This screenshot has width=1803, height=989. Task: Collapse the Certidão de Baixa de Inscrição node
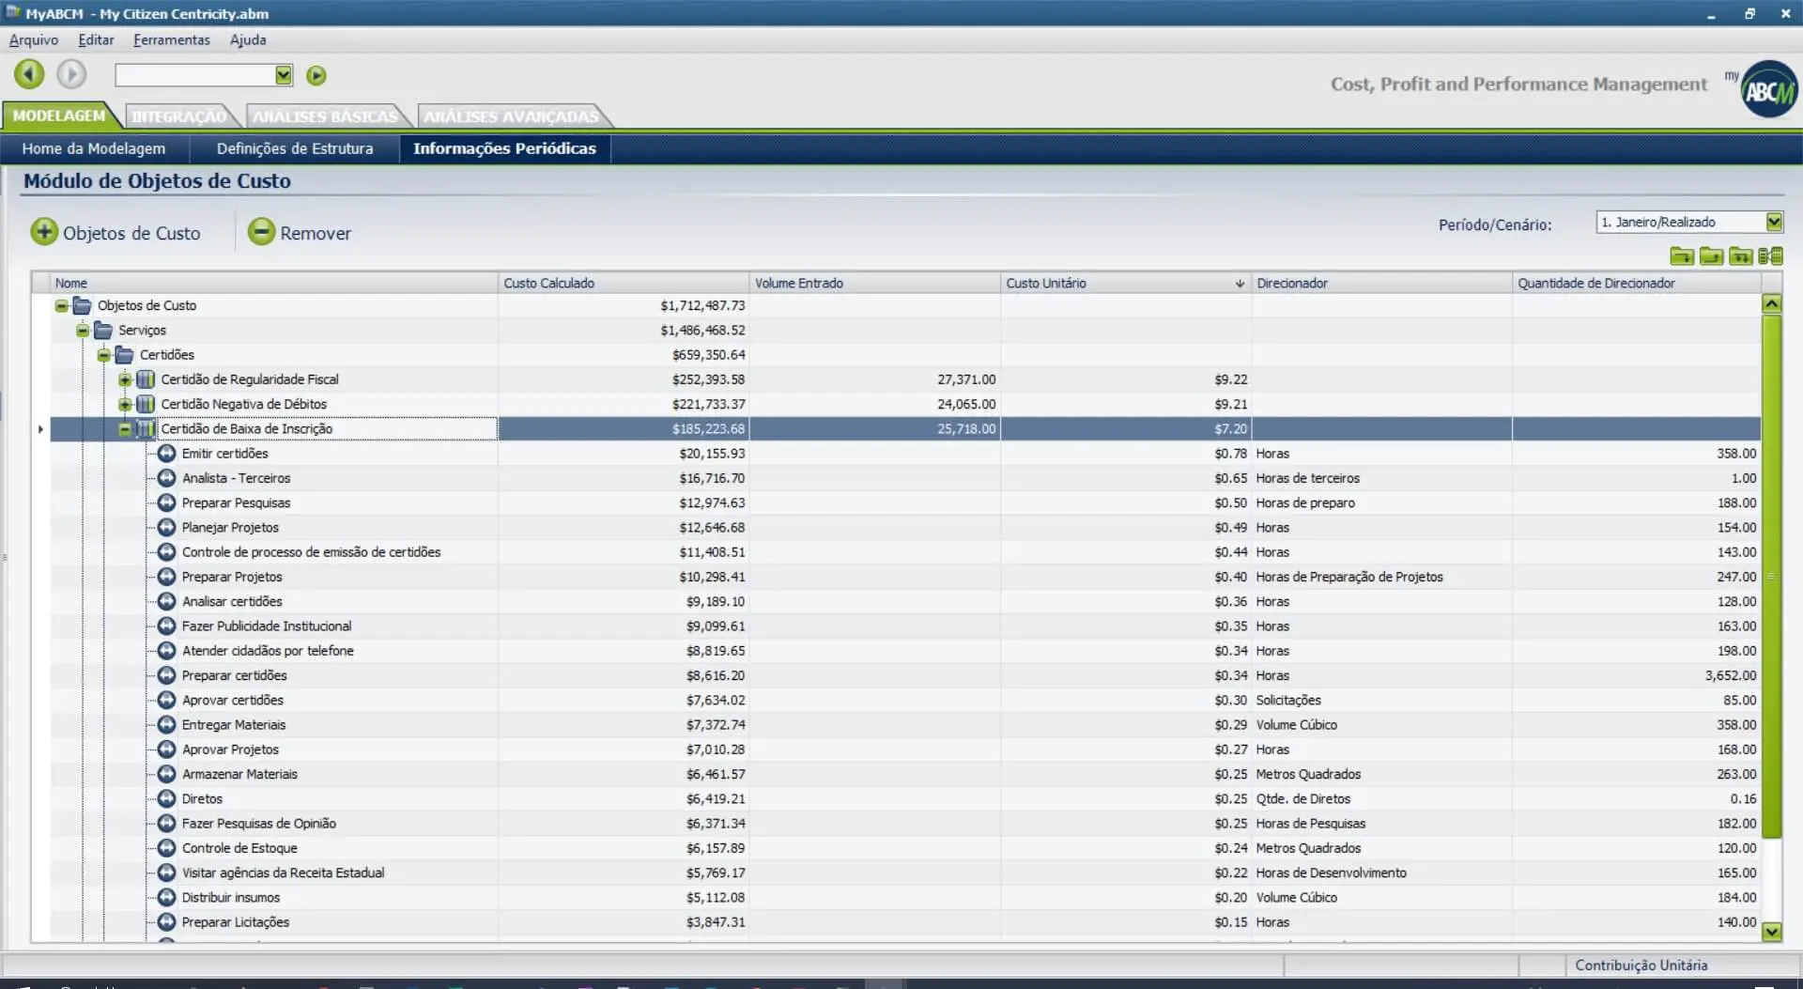[x=125, y=429]
